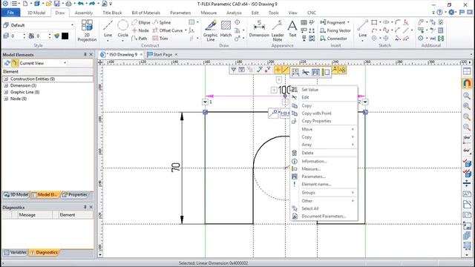Screen dimensions: 475x267
Task: Activate the Hatch tool
Action: [226, 29]
